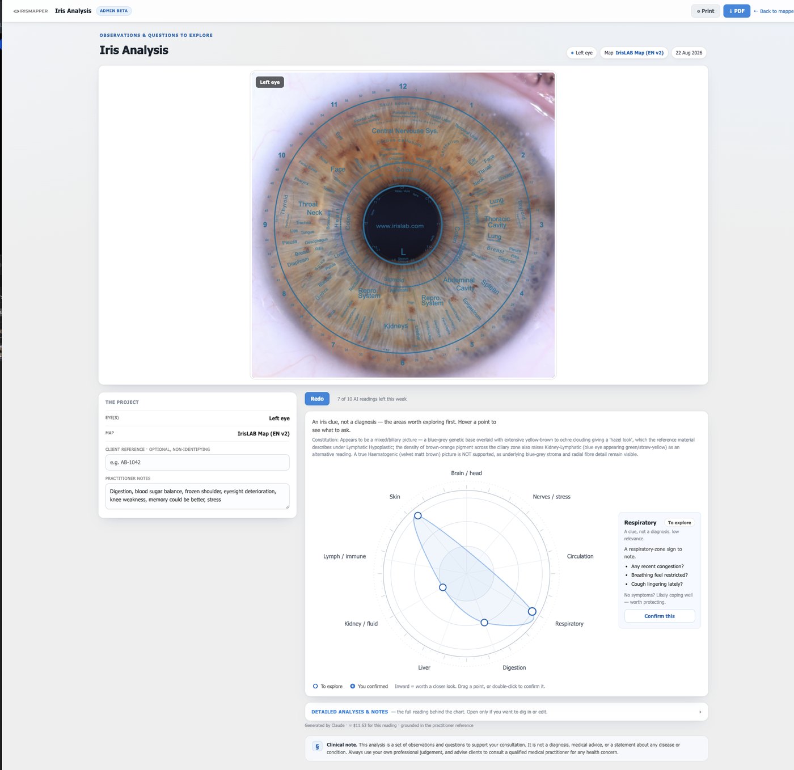The width and height of the screenshot is (794, 770).
Task: Select the Respiratory point on radar chart
Action: (532, 611)
